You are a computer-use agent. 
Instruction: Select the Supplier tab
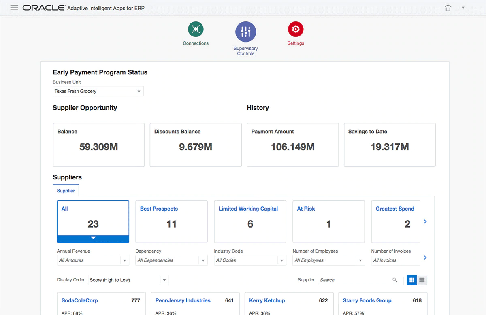[x=66, y=191]
